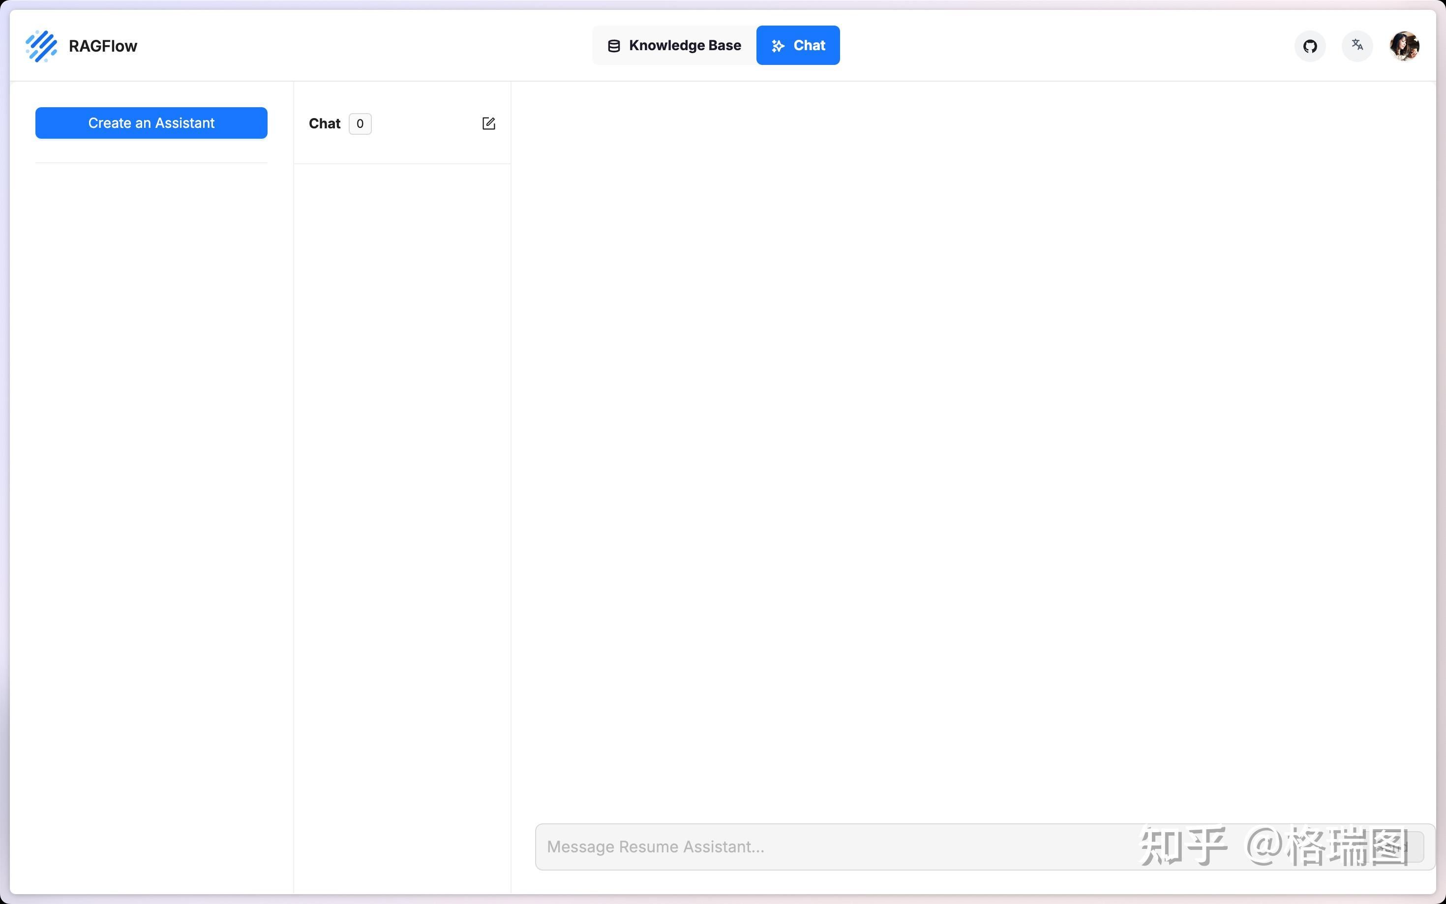Click the empty chat list panel below Chat heading
Viewport: 1446px width, 904px height.
tap(402, 478)
